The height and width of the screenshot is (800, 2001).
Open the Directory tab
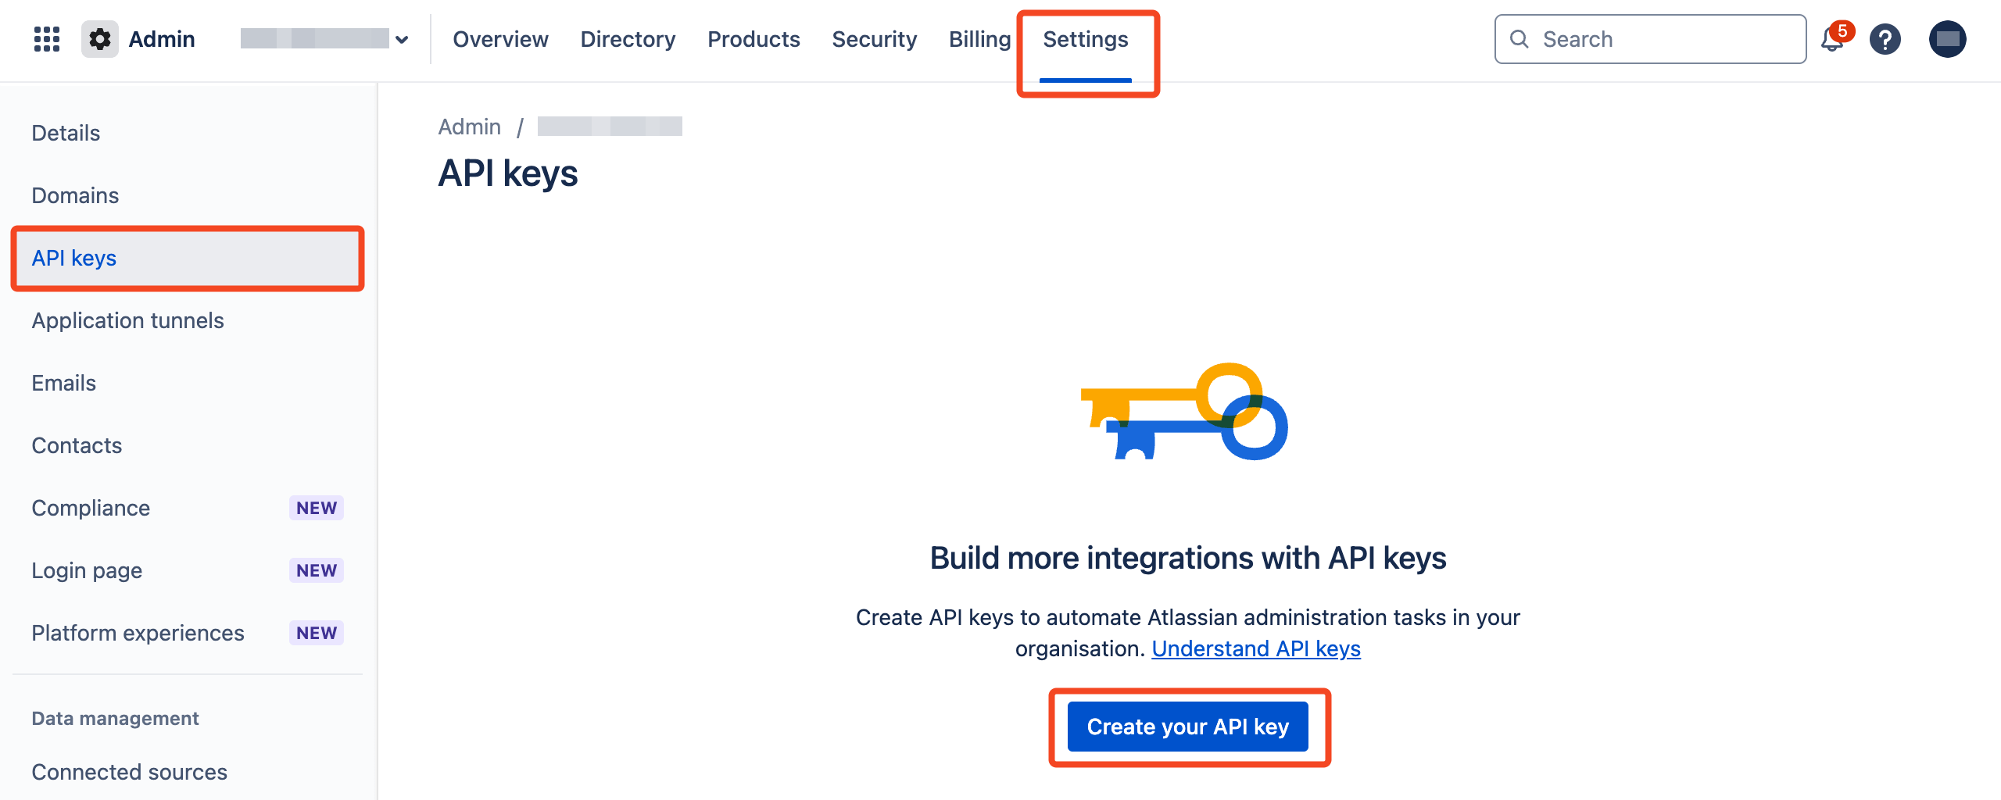(x=628, y=39)
